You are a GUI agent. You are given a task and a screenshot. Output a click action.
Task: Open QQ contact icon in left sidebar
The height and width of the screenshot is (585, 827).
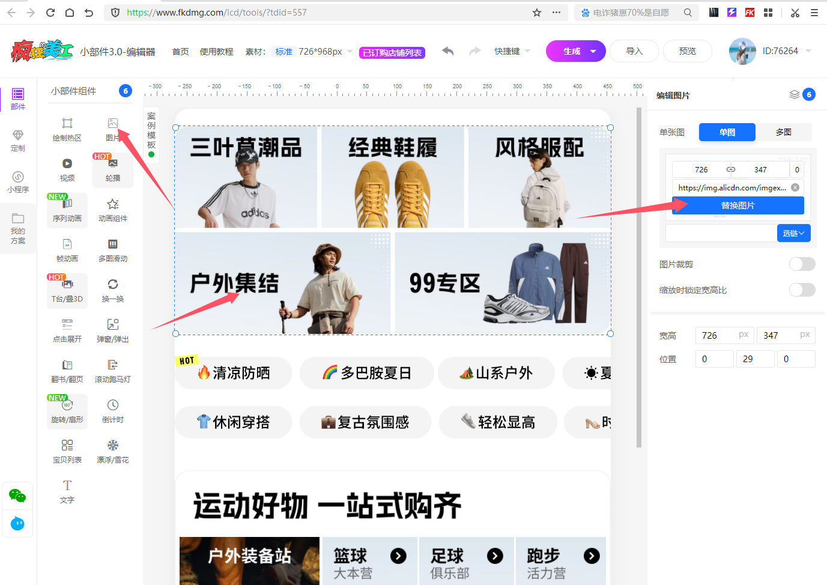point(17,524)
